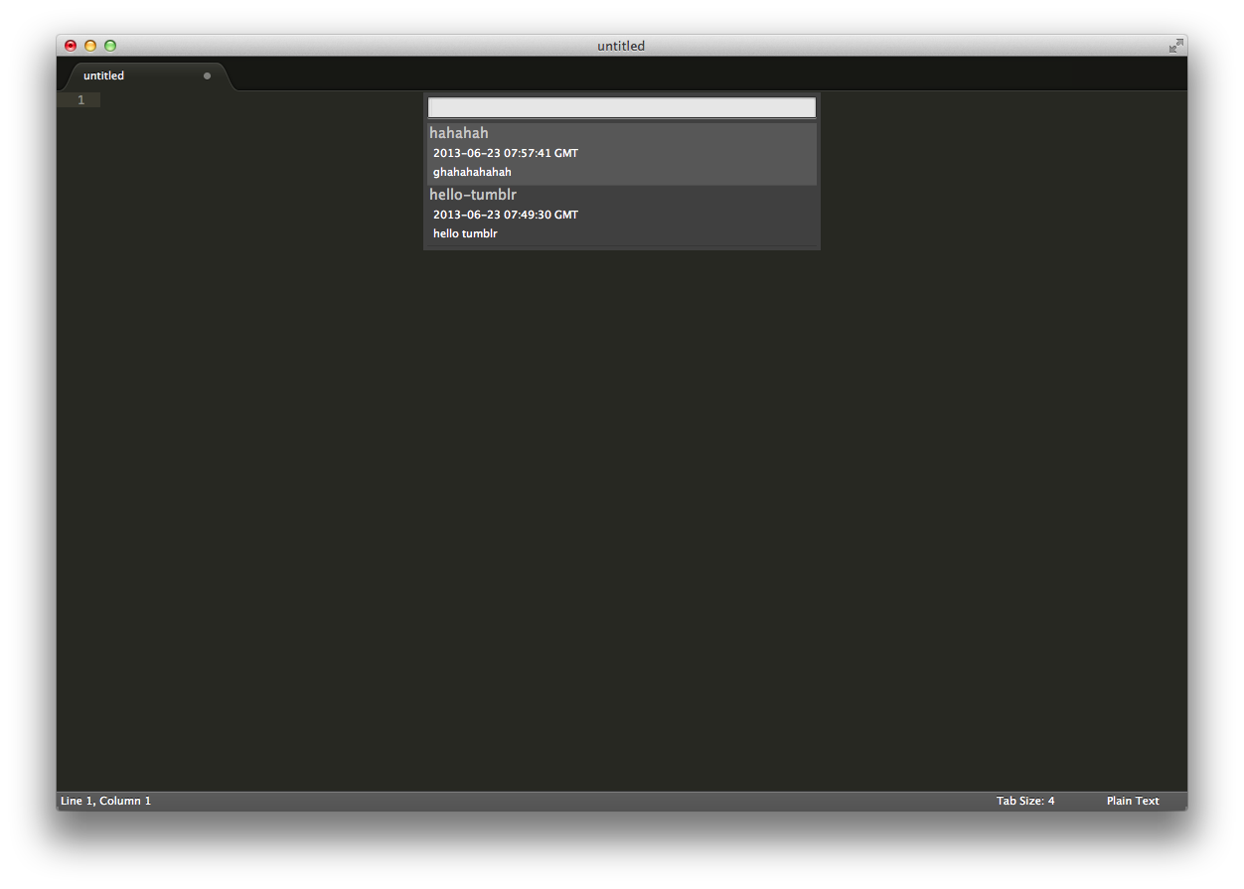Select the "hahahah" post entry

[x=622, y=154]
